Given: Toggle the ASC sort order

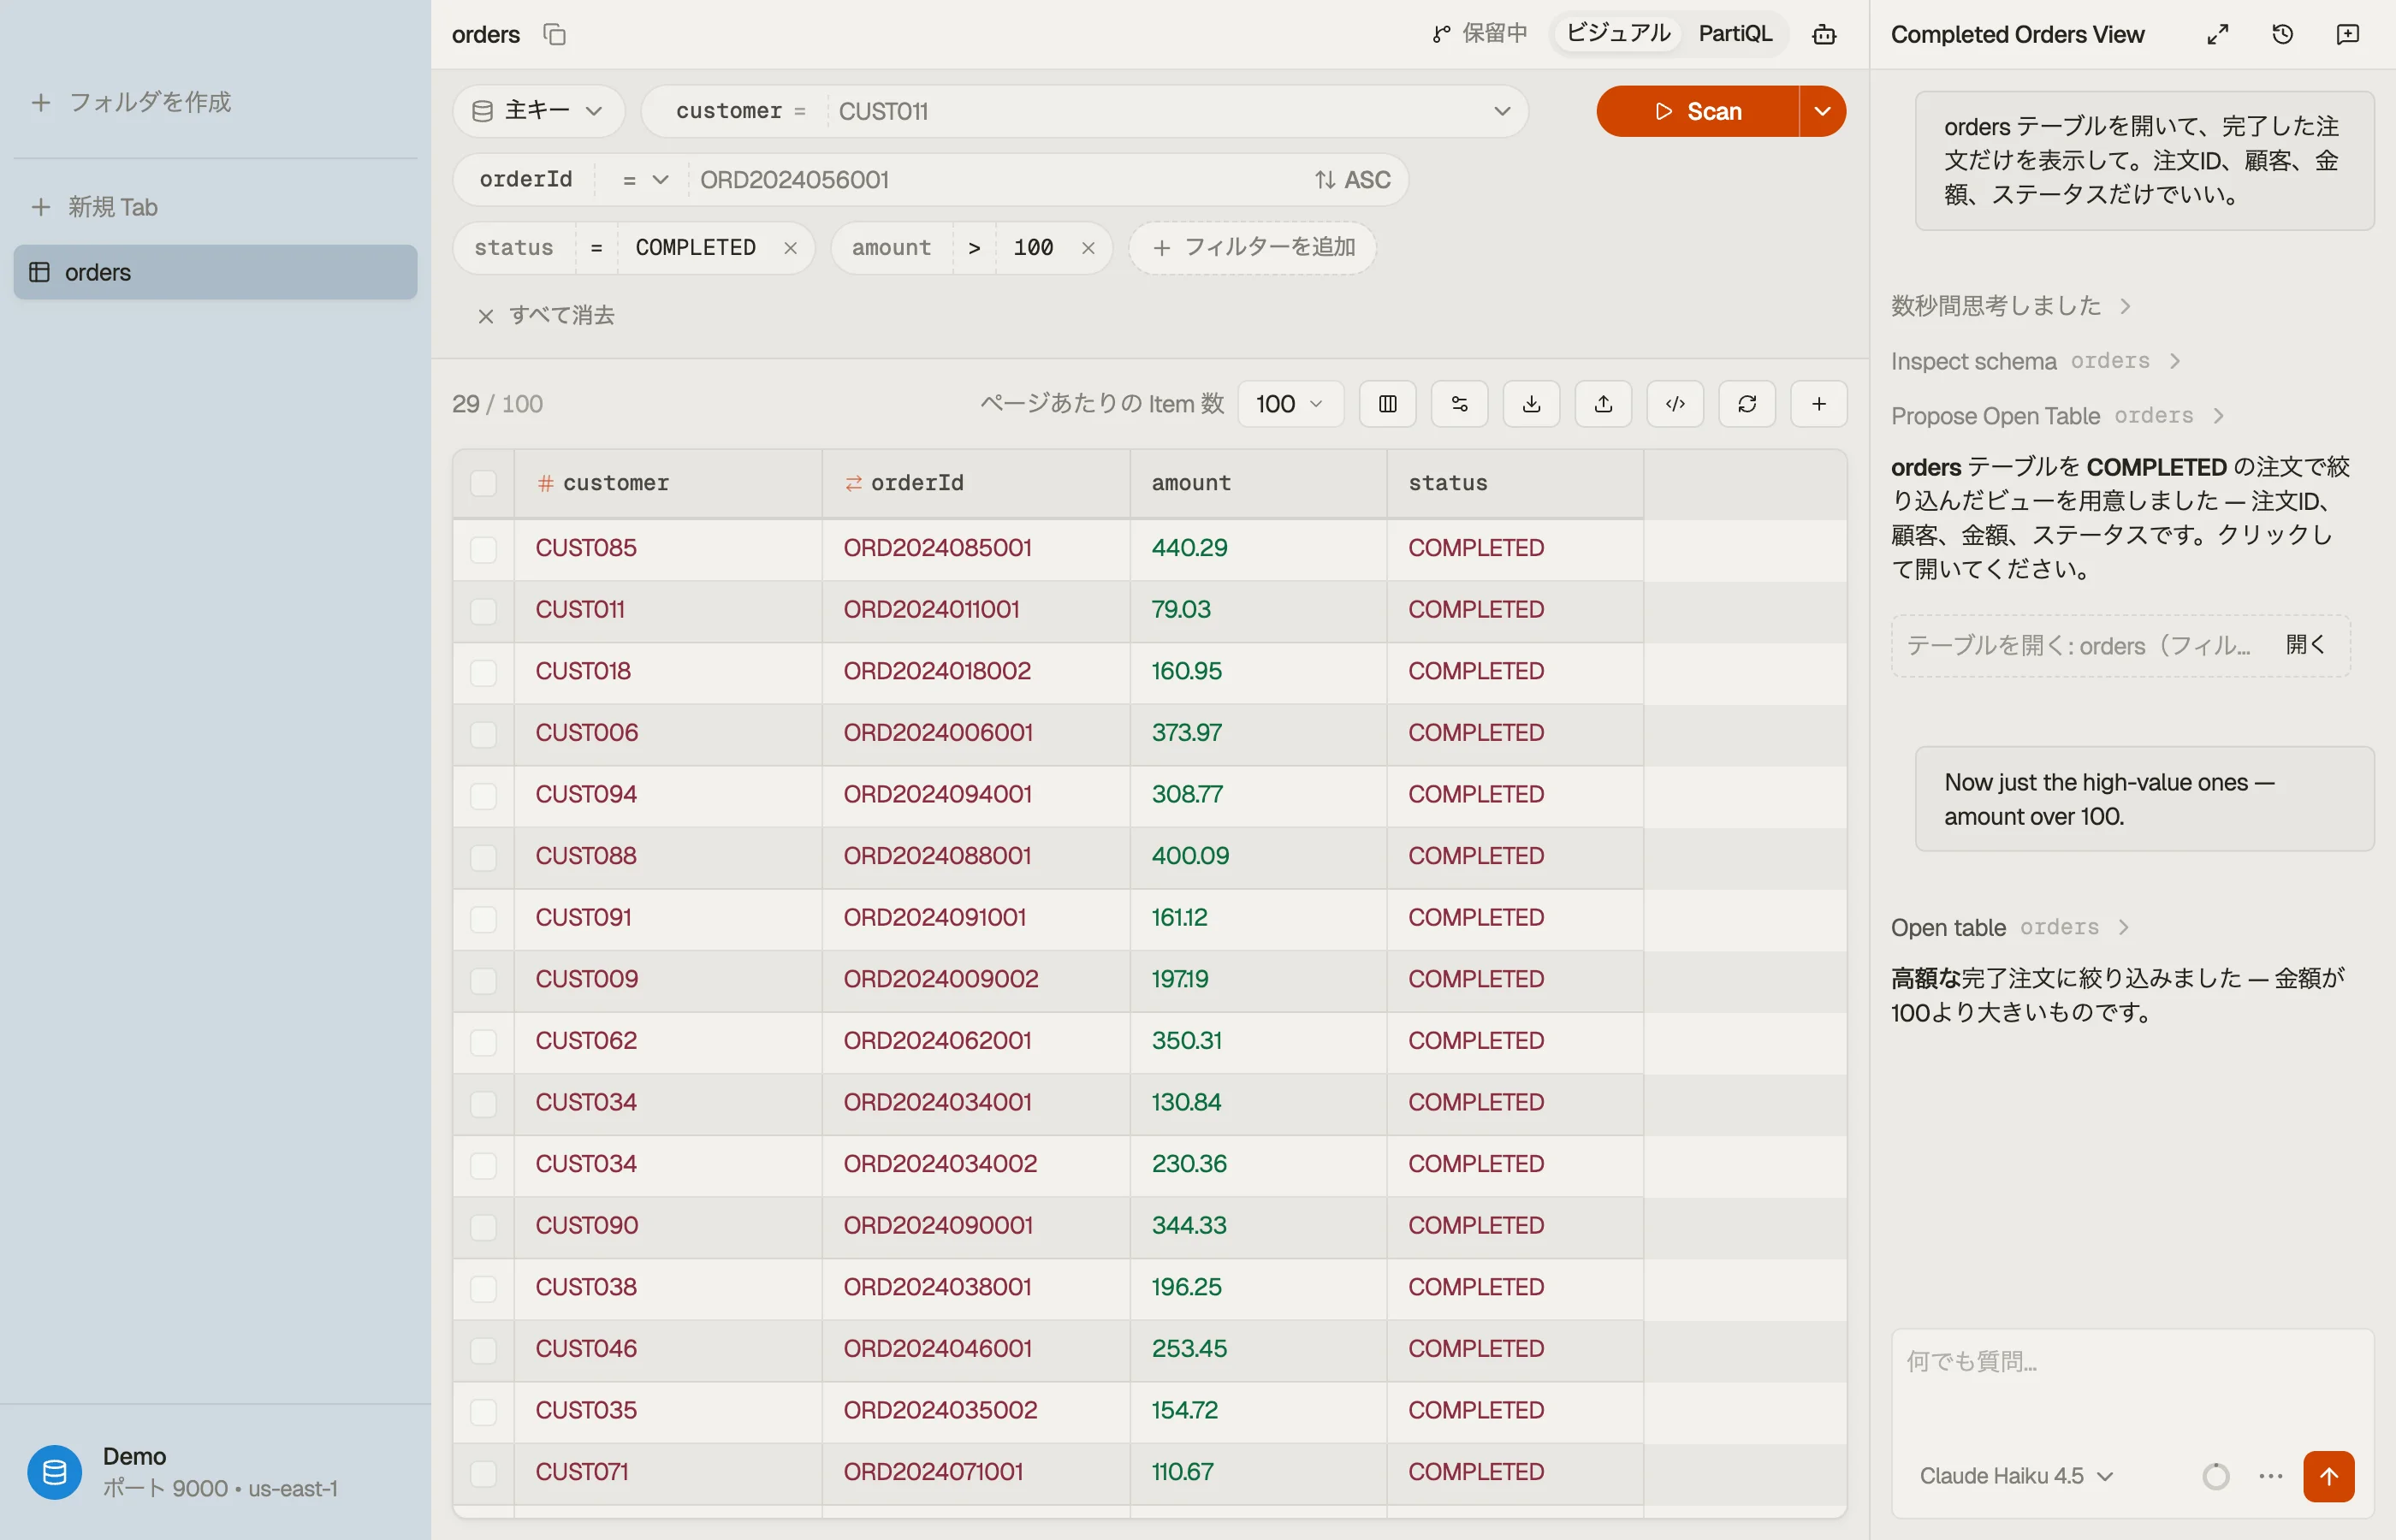Looking at the screenshot, I should pyautogui.click(x=1352, y=180).
